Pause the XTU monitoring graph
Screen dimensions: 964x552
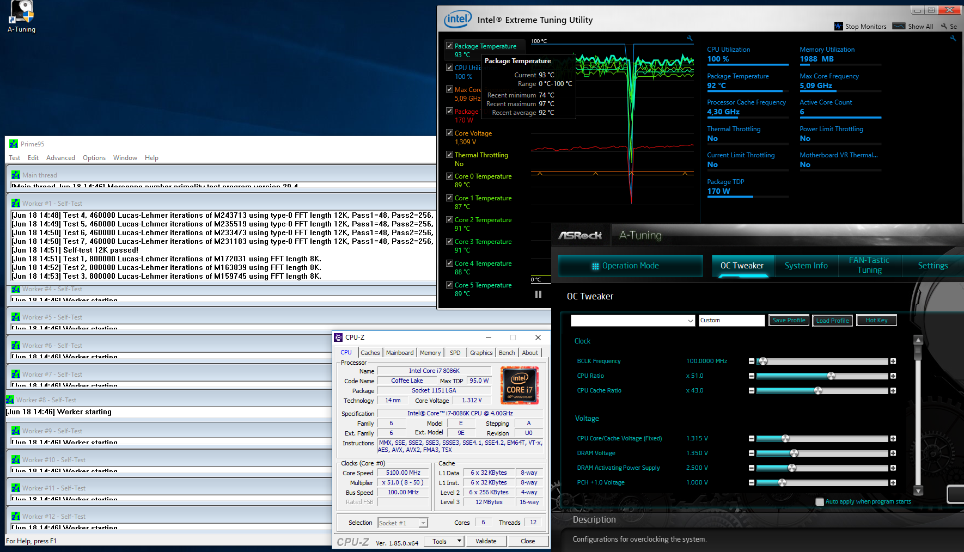[538, 294]
